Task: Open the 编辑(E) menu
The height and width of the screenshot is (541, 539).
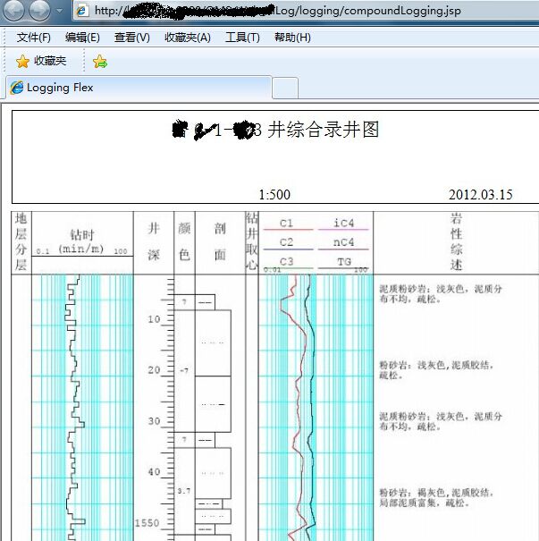Action: 82,38
